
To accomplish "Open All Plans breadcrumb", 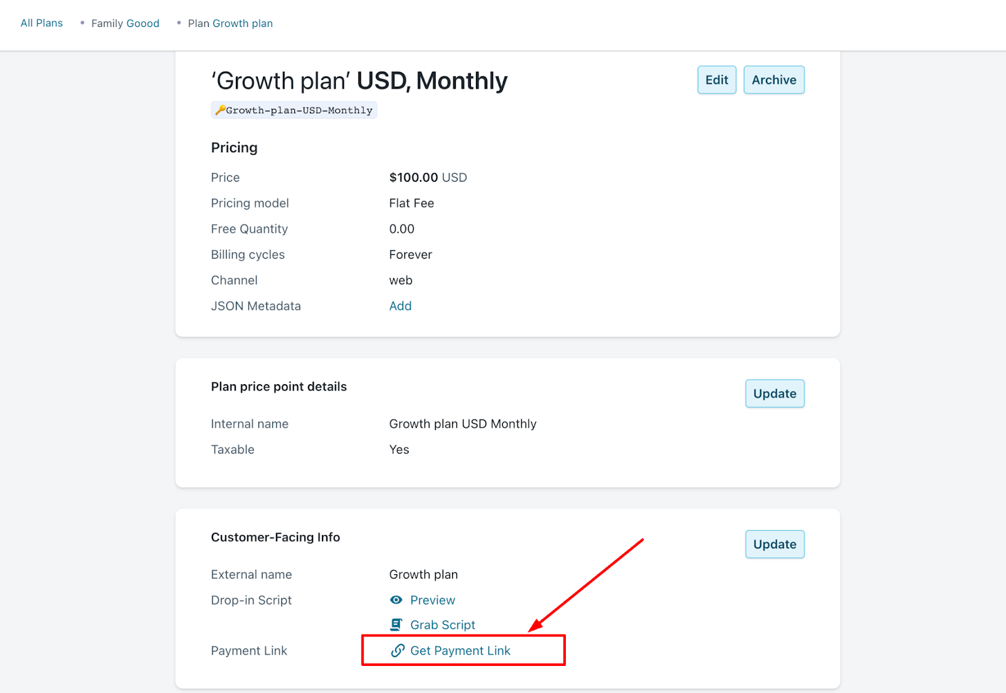I will coord(41,23).
